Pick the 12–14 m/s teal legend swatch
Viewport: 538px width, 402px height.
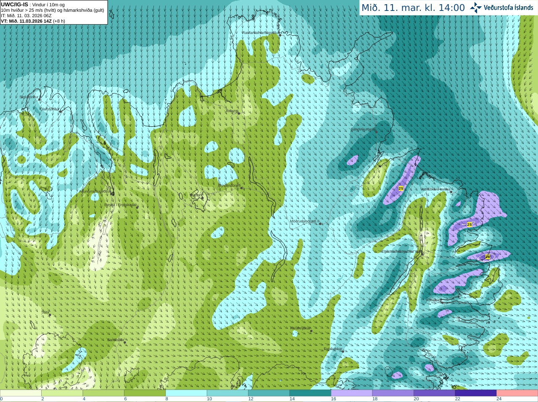point(269,393)
